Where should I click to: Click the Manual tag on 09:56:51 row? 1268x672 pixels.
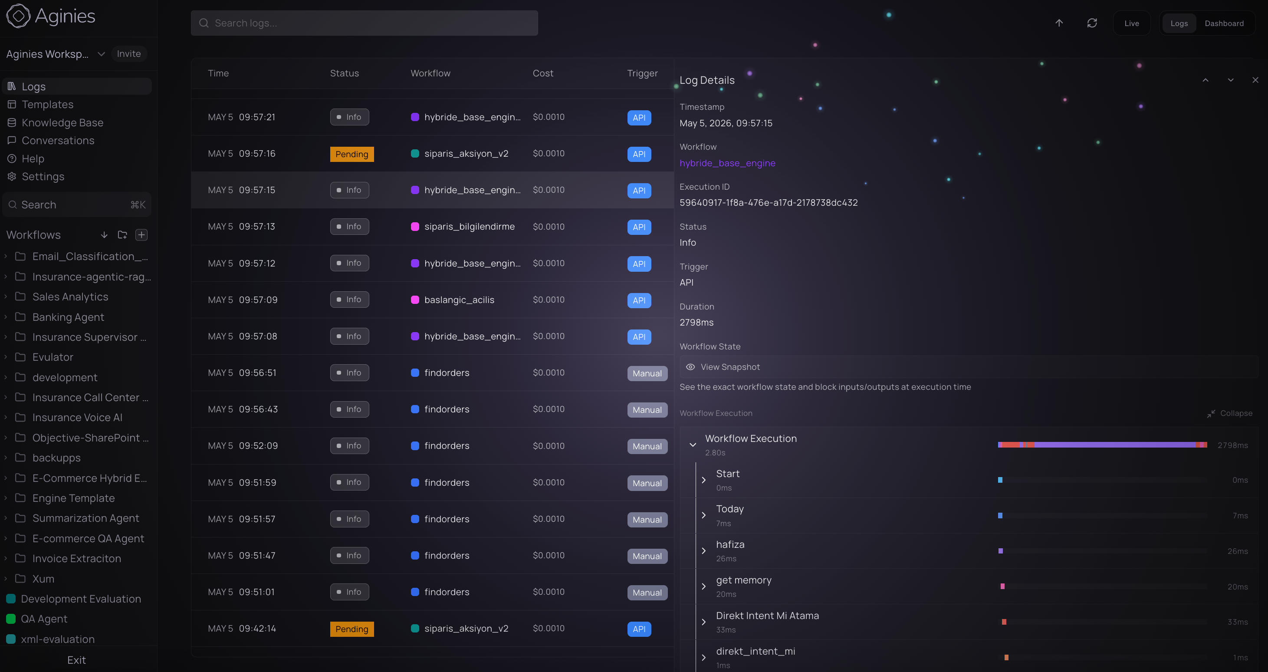[x=647, y=373]
